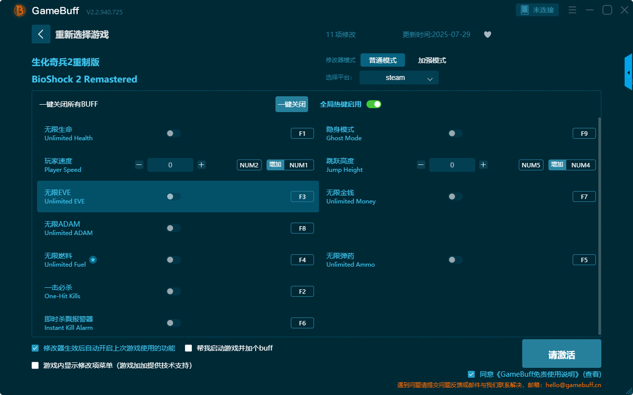Click the cheat list vertical scrollbar
633x395 pixels.
point(600,226)
